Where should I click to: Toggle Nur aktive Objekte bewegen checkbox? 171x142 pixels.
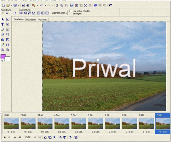(x=70, y=11)
